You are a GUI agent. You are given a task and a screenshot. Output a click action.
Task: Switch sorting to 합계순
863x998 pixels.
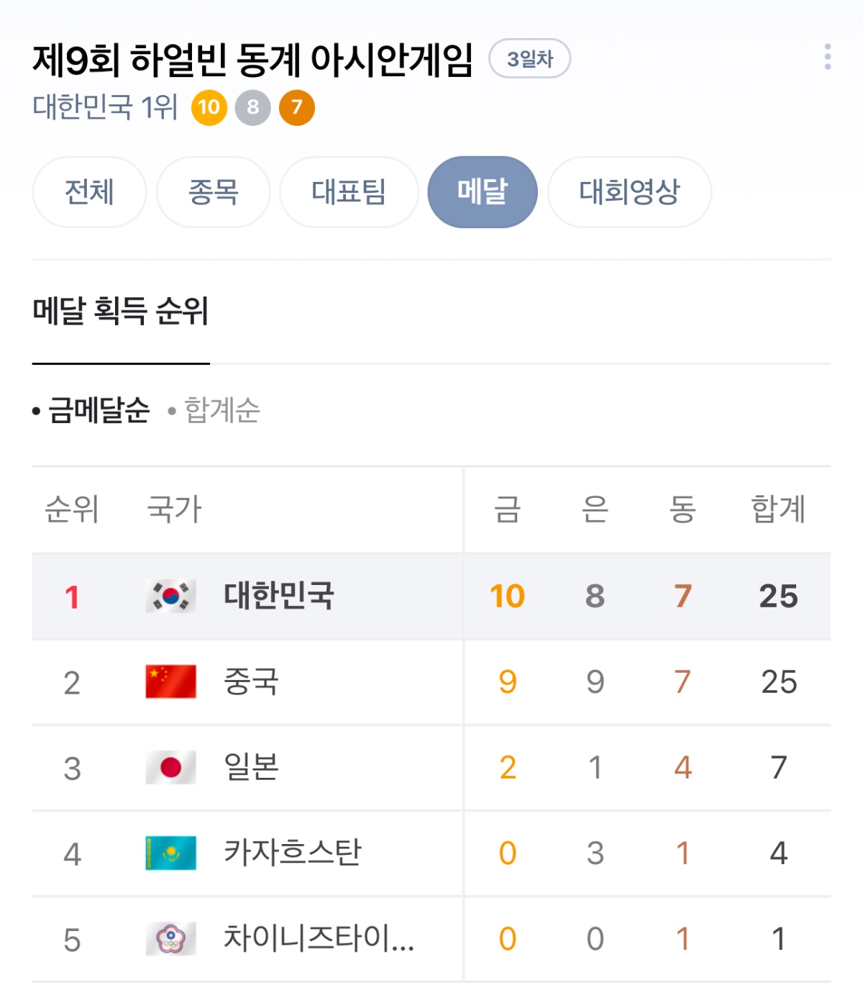coord(222,411)
